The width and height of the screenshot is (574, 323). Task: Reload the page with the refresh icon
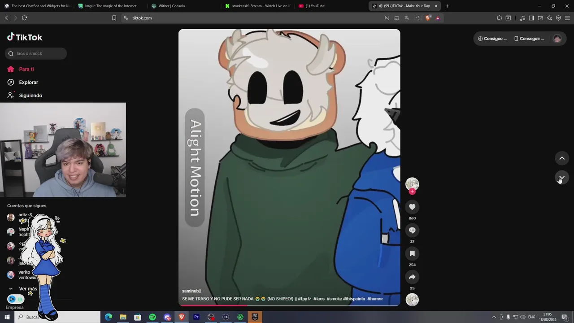(x=24, y=18)
